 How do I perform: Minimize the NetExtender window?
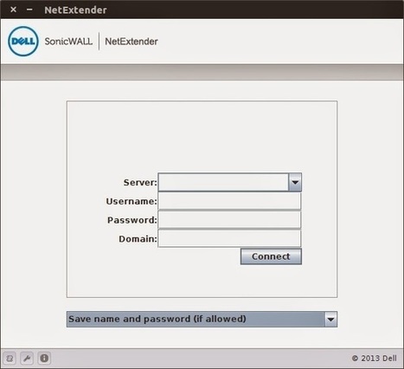(29, 10)
